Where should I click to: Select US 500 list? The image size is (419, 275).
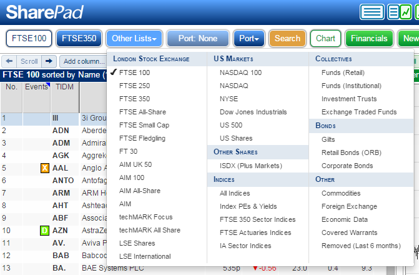231,125
